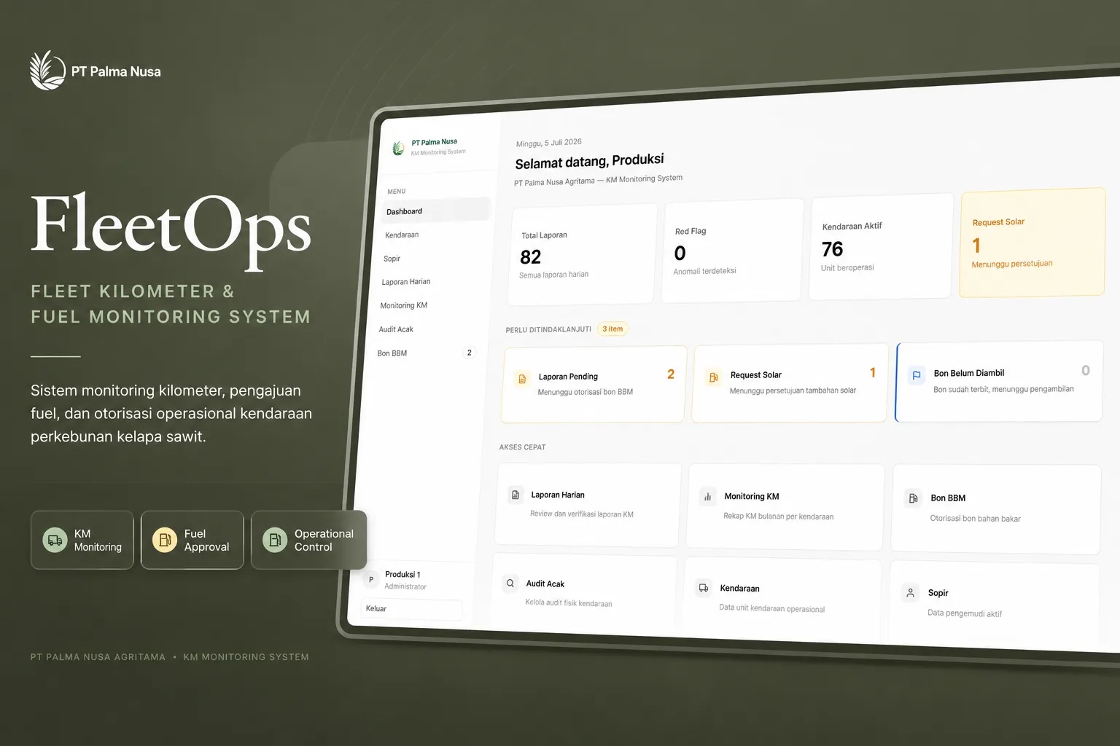Open Bon BBM quick access card

click(x=996, y=509)
